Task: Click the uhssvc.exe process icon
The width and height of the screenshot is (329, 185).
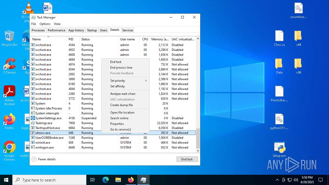Action: pos(33,133)
